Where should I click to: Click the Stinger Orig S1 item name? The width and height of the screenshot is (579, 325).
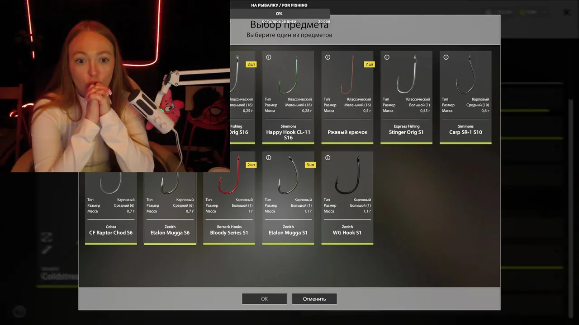[x=407, y=132]
